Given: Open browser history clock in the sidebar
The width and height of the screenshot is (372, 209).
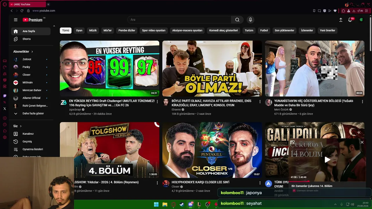Looking at the screenshot, I should (x=5, y=125).
